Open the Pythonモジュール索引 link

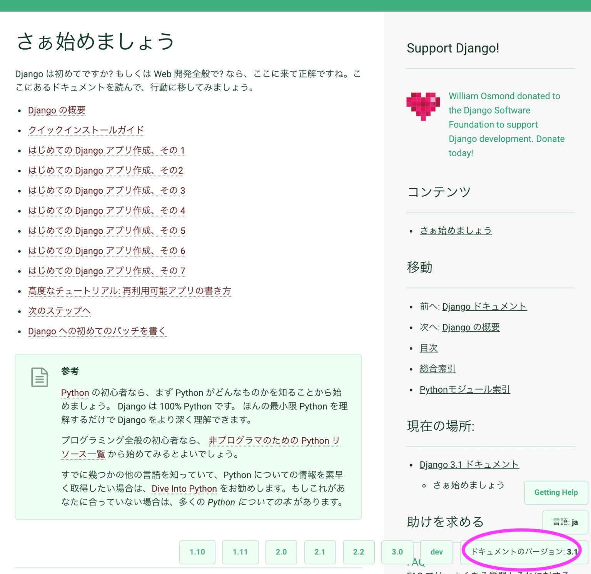pos(464,390)
